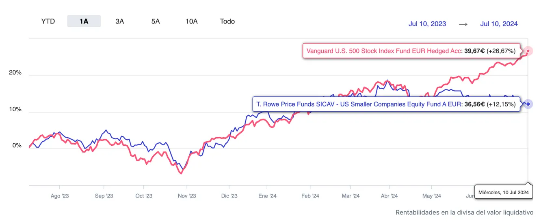
Task: Click the Vanguard U.S. 500 tooltip label
Action: tap(411, 51)
